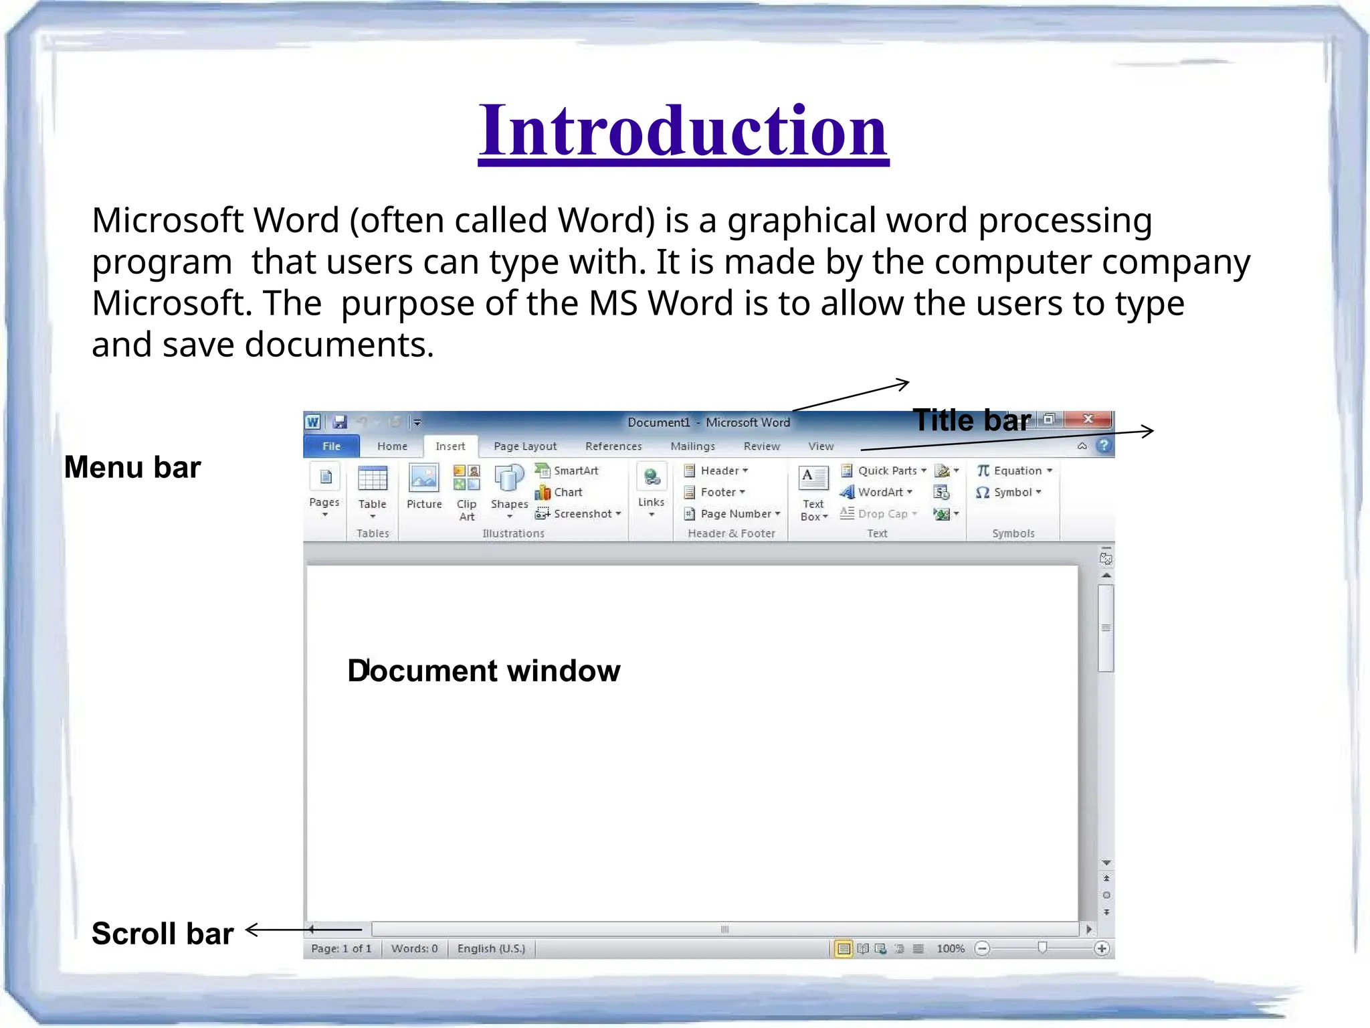Switch to the Page Layout tab
Screen dimensions: 1370x1028
(x=525, y=446)
